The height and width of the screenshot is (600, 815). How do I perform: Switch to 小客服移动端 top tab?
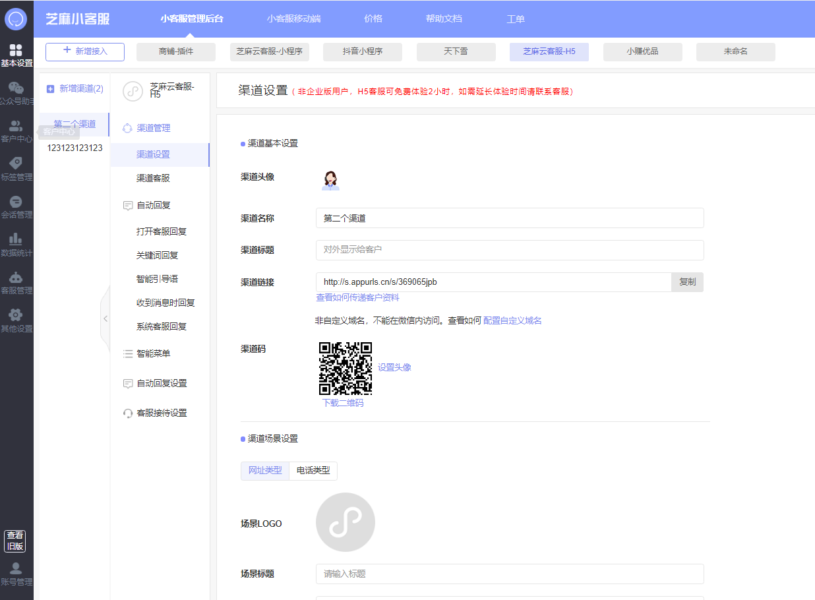click(294, 18)
